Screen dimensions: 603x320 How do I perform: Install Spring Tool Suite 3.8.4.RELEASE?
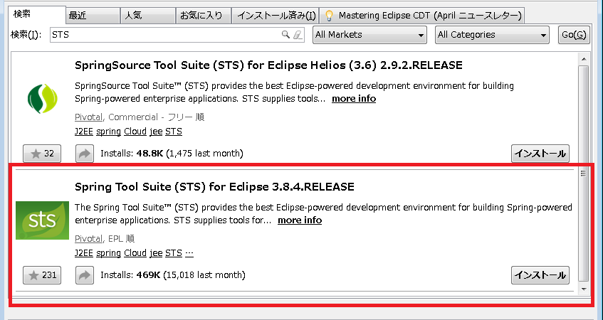(x=540, y=275)
